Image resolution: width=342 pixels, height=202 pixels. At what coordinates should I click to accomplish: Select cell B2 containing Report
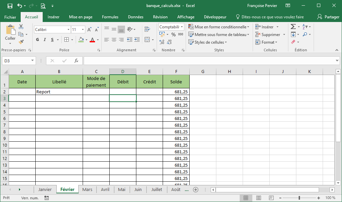coord(59,92)
